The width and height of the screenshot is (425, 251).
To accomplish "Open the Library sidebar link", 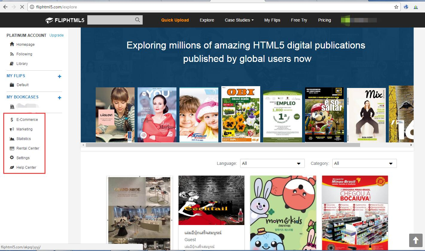I will point(22,64).
